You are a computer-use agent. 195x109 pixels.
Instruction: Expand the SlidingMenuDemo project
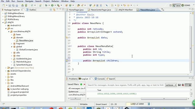3,13
